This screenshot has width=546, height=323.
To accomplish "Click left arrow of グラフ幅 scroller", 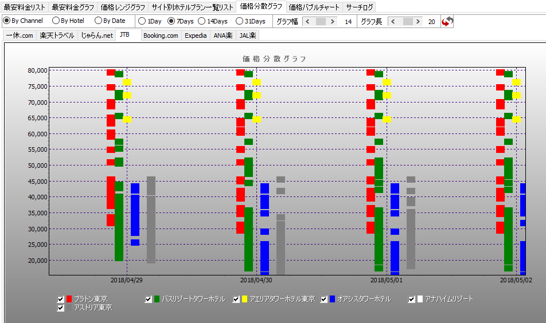I will [x=307, y=21].
